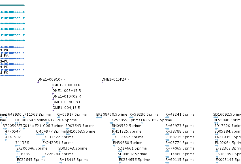The height and width of the screenshot is (164, 241).
Task: Select the EC22645.5prime label
Action: pos(31,160)
